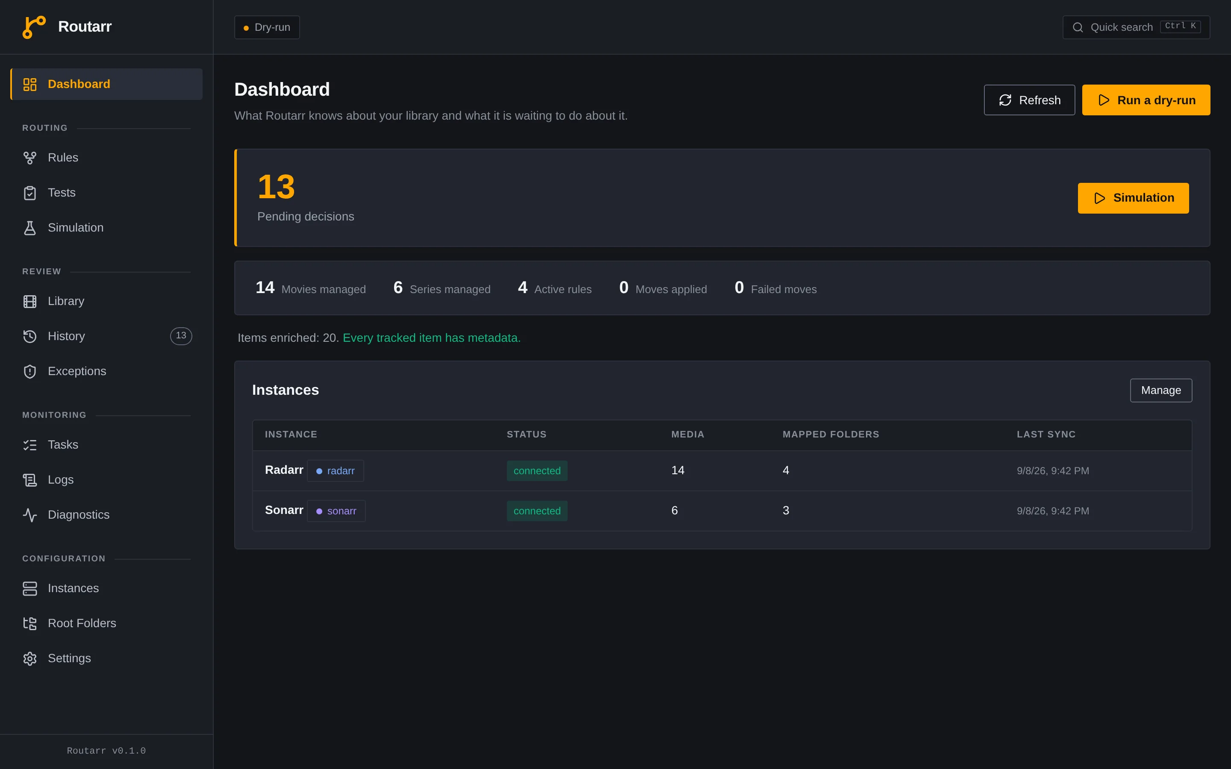The image size is (1231, 769).
Task: Click the Manage instances button
Action: (1161, 390)
